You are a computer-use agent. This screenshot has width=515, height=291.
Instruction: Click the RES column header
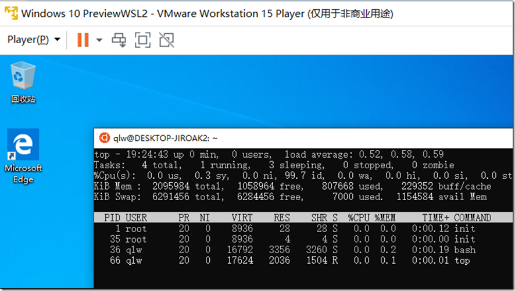[x=282, y=218]
